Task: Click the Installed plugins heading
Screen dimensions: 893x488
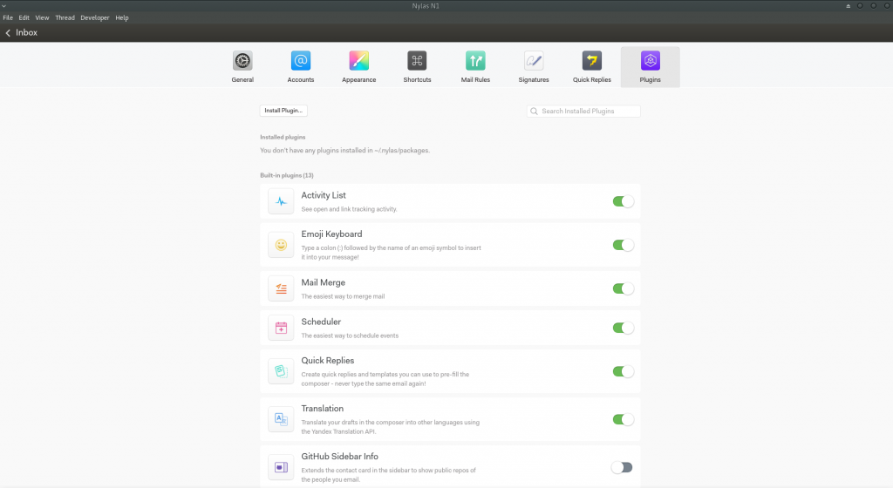Action: (283, 137)
